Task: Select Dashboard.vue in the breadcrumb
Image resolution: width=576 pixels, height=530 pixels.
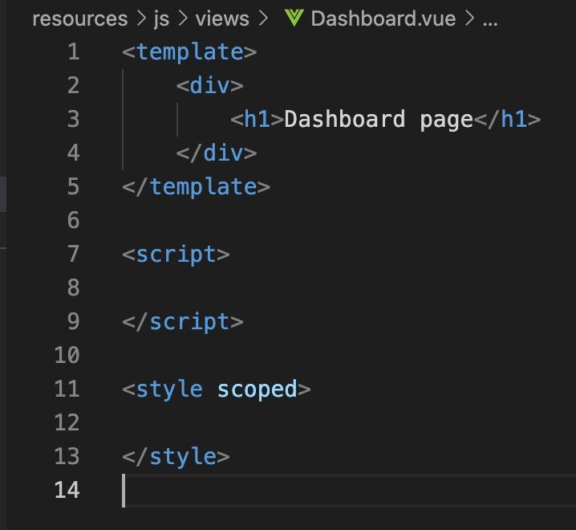Action: (x=383, y=18)
